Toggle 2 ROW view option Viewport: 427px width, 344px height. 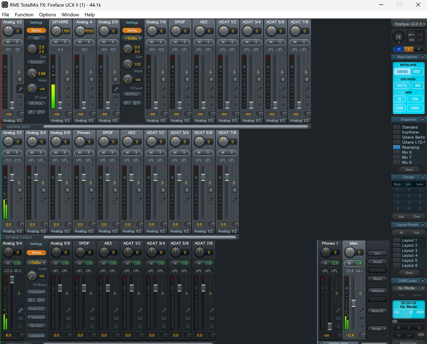point(399,108)
